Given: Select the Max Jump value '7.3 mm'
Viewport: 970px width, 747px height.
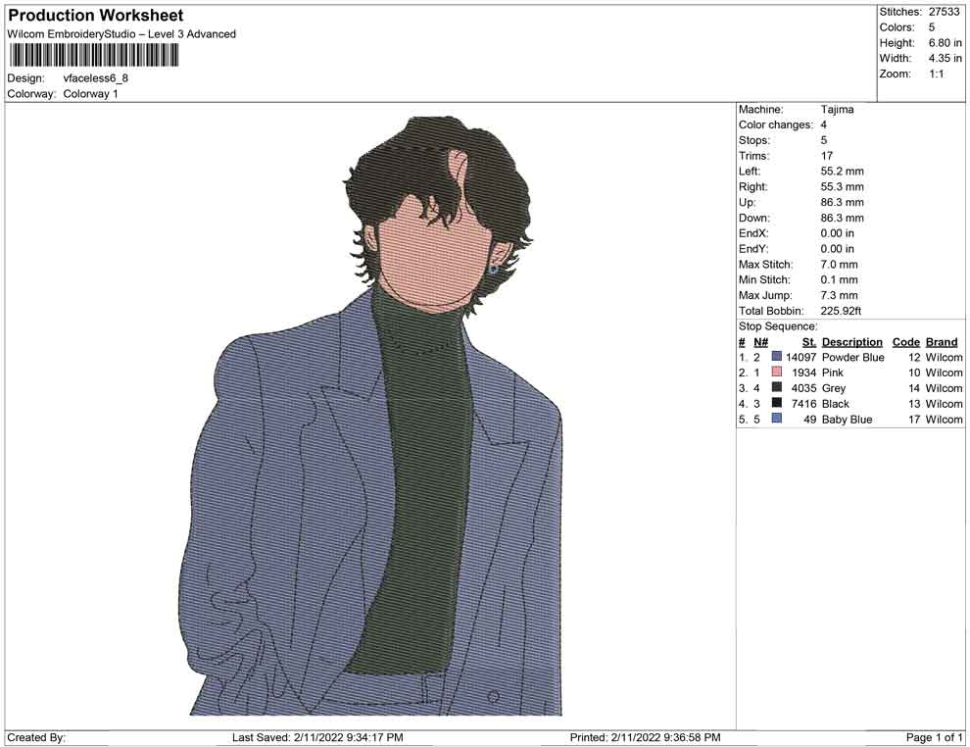Looking at the screenshot, I should tap(839, 295).
